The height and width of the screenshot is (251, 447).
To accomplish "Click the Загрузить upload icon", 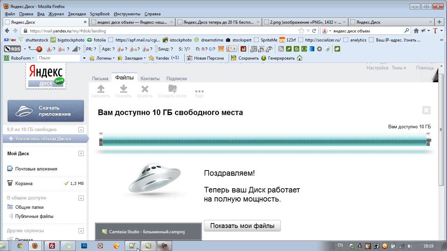I will point(101,89).
